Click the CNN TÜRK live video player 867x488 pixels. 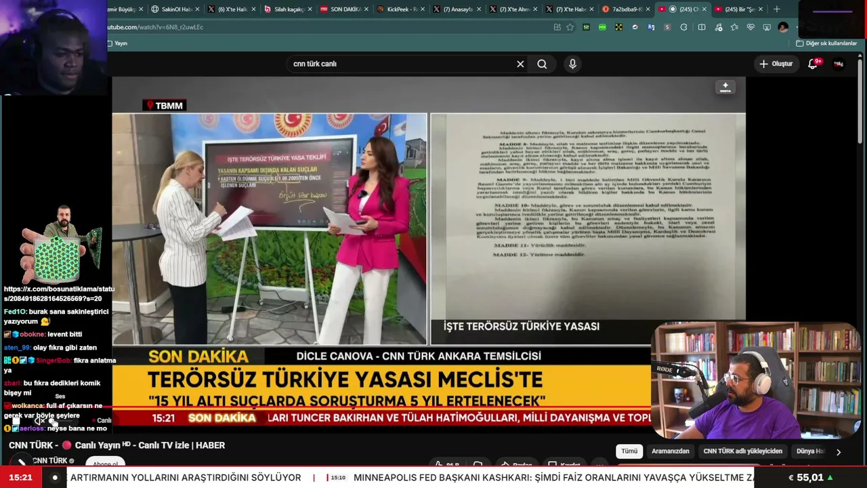click(429, 251)
